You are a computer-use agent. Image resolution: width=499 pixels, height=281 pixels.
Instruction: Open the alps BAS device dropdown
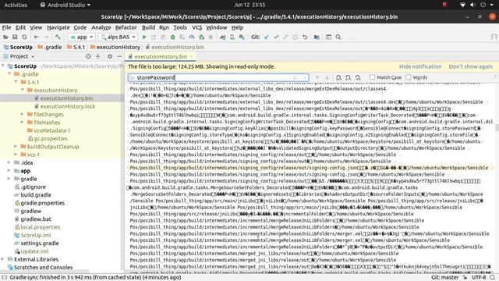(x=118, y=37)
